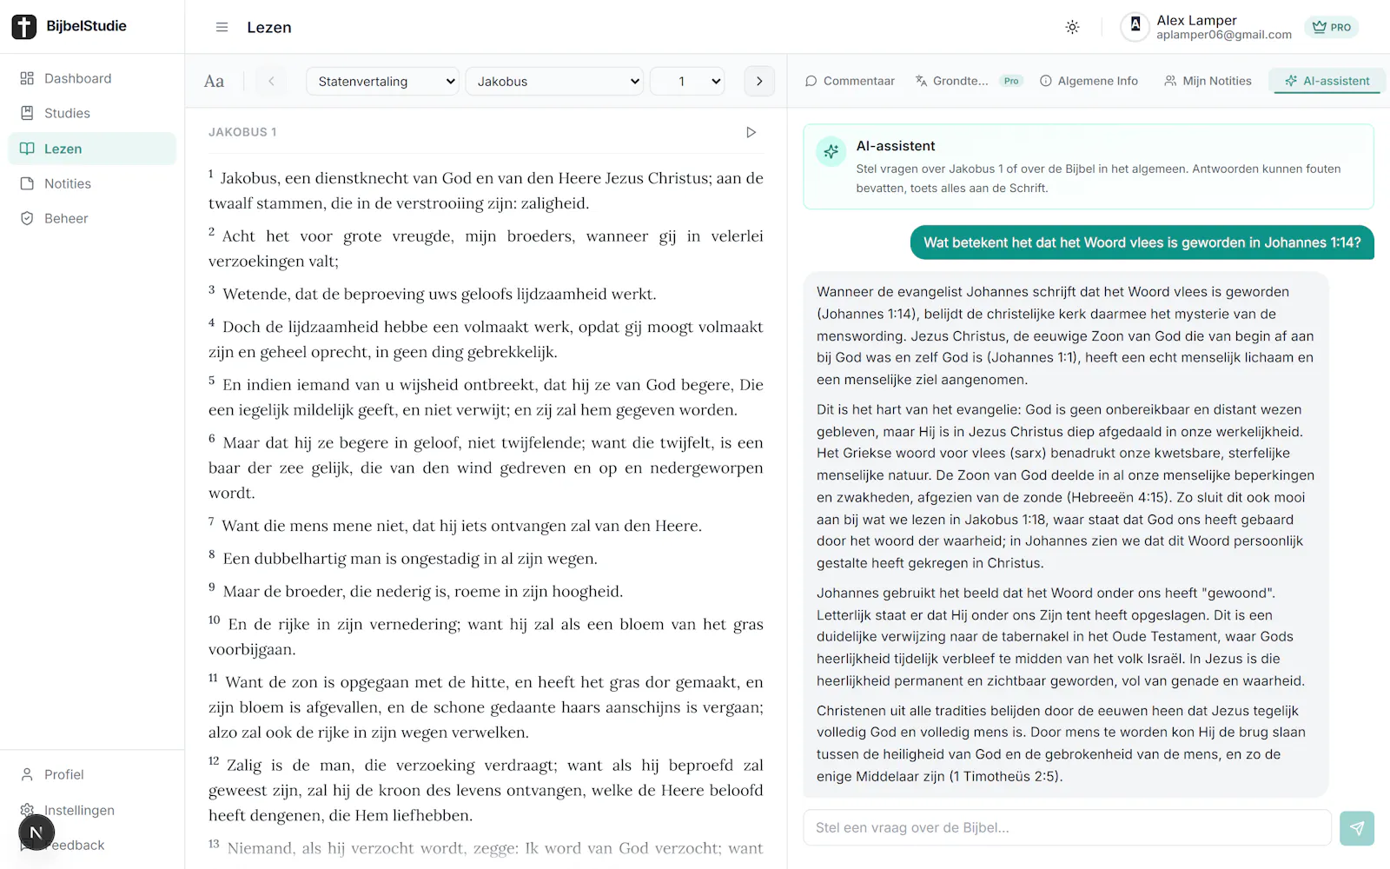
Task: Click the Lezen page title
Action: (x=269, y=27)
